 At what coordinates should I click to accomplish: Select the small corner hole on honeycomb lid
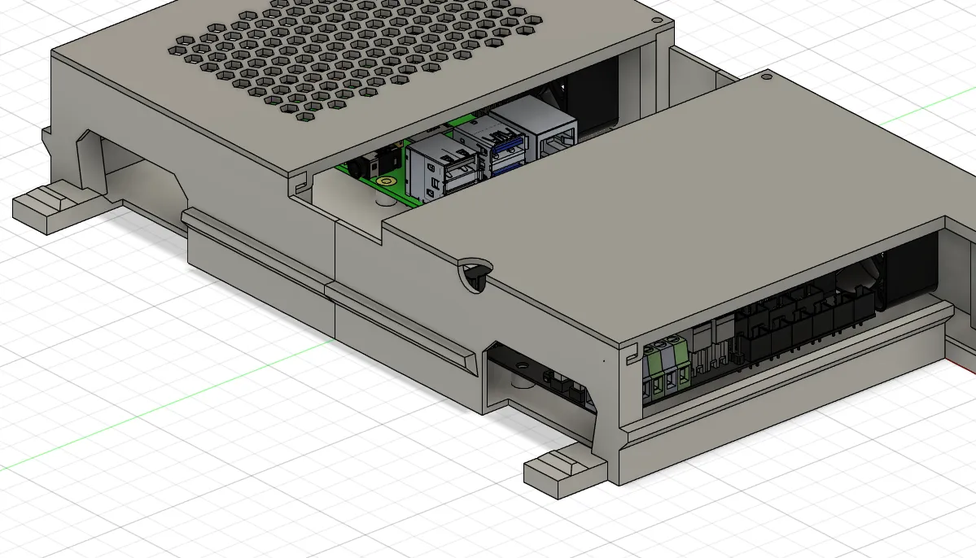657,20
